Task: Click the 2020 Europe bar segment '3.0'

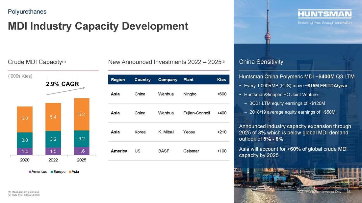Action: point(25,140)
